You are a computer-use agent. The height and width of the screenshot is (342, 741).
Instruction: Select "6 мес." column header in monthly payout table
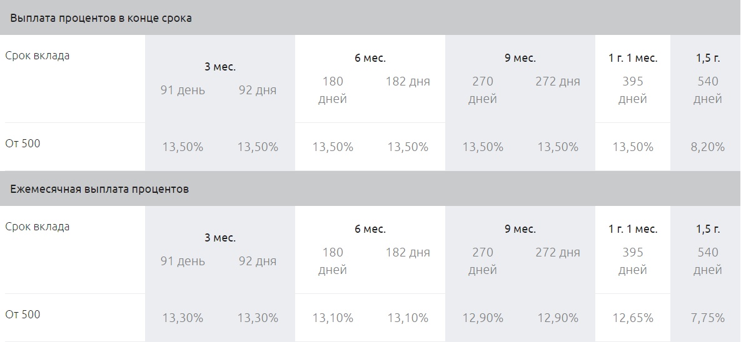point(370,229)
